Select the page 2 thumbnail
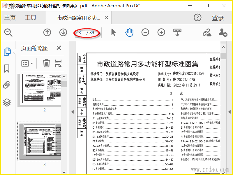This screenshot has height=175, width=233. point(40,89)
